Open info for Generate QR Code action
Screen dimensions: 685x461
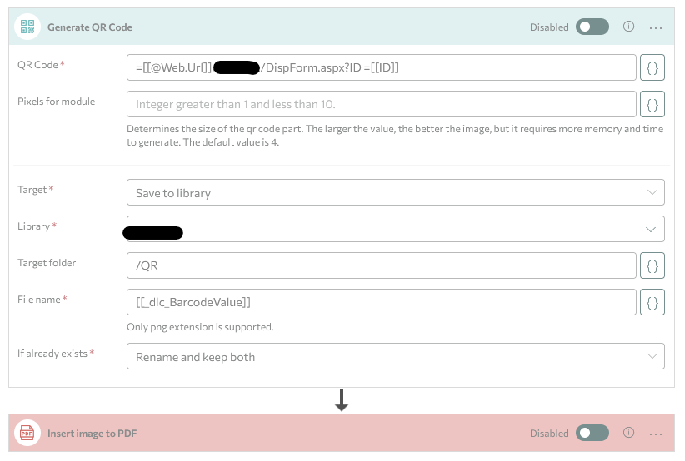(x=629, y=27)
